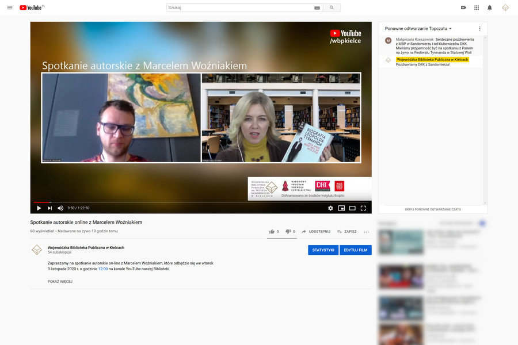Image resolution: width=518 pixels, height=345 pixels.
Task: Open the on-screen keyboard in search box
Action: [x=317, y=8]
